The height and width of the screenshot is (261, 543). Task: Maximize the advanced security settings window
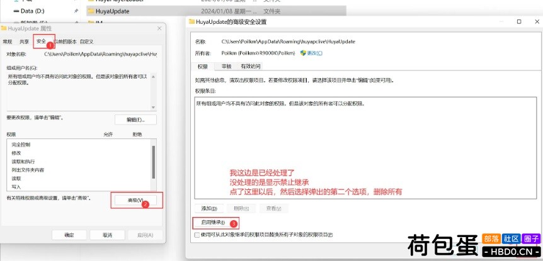click(519, 22)
